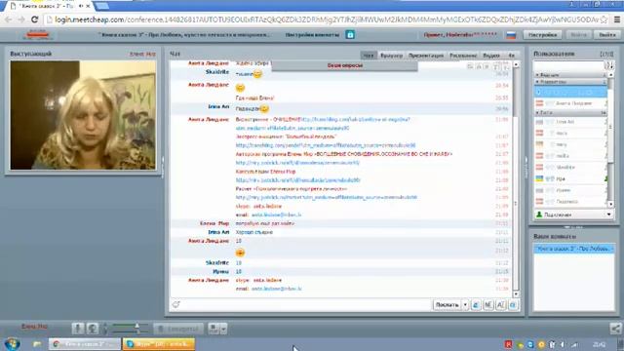Viewport: 624px width, 351px height.
Task: Open the dropdown arrow beside Послать
Action: [465, 305]
